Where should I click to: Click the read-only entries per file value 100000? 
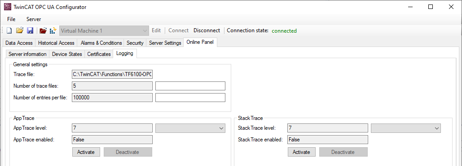tap(112, 98)
